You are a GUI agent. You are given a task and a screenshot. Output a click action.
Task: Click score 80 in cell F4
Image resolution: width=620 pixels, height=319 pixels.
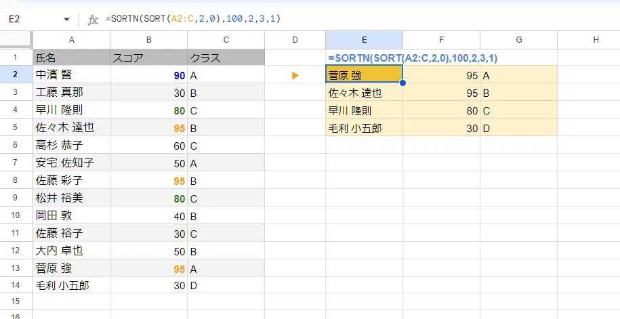tap(442, 110)
